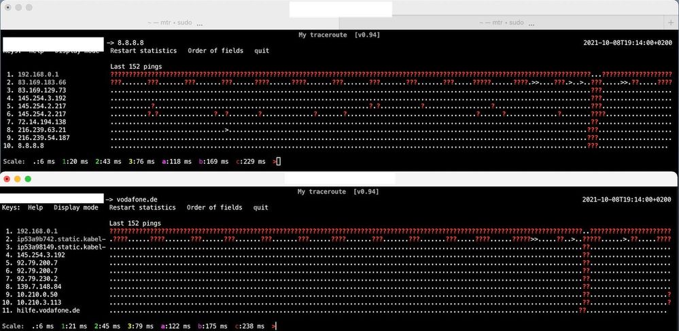Select hop '216.239.63.21' in the upper trace
This screenshot has height=331, width=679.
pos(42,130)
